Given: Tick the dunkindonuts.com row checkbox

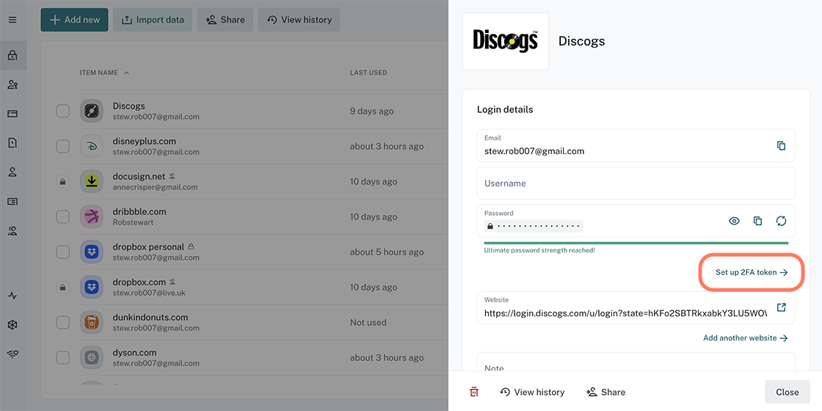Looking at the screenshot, I should click(x=63, y=322).
